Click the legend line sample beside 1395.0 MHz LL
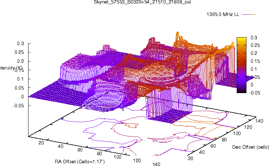269x166 pixels. (x=249, y=15)
